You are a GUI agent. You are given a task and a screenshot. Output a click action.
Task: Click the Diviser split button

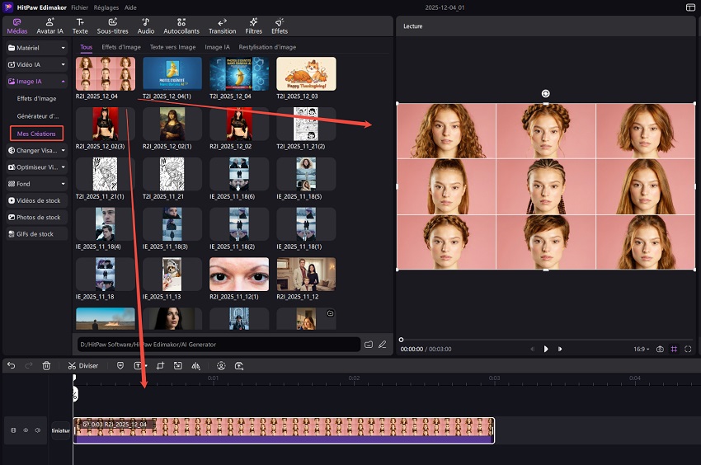pyautogui.click(x=83, y=366)
